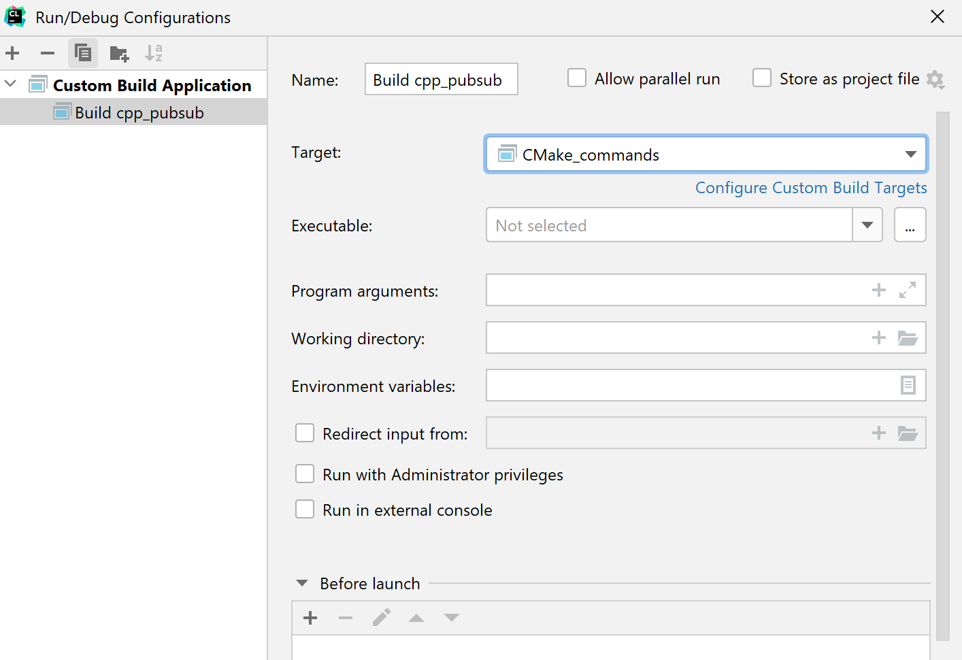Screen dimensions: 962x660
Task: Open the environment variables editor
Action: (x=908, y=385)
